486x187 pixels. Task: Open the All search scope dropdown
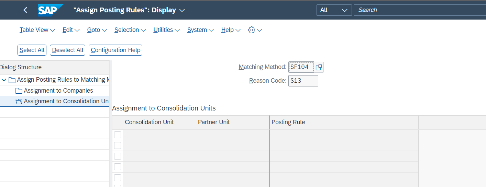coord(334,10)
